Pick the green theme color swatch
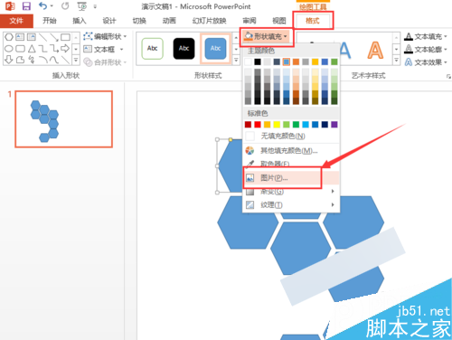The height and width of the screenshot is (340, 452). coord(334,61)
